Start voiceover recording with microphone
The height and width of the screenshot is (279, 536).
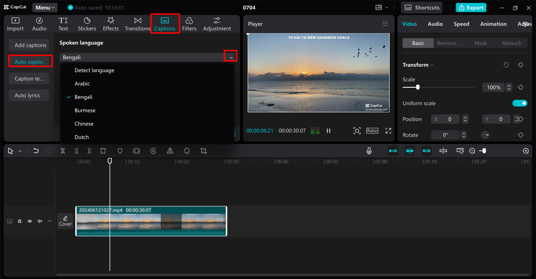click(x=369, y=151)
